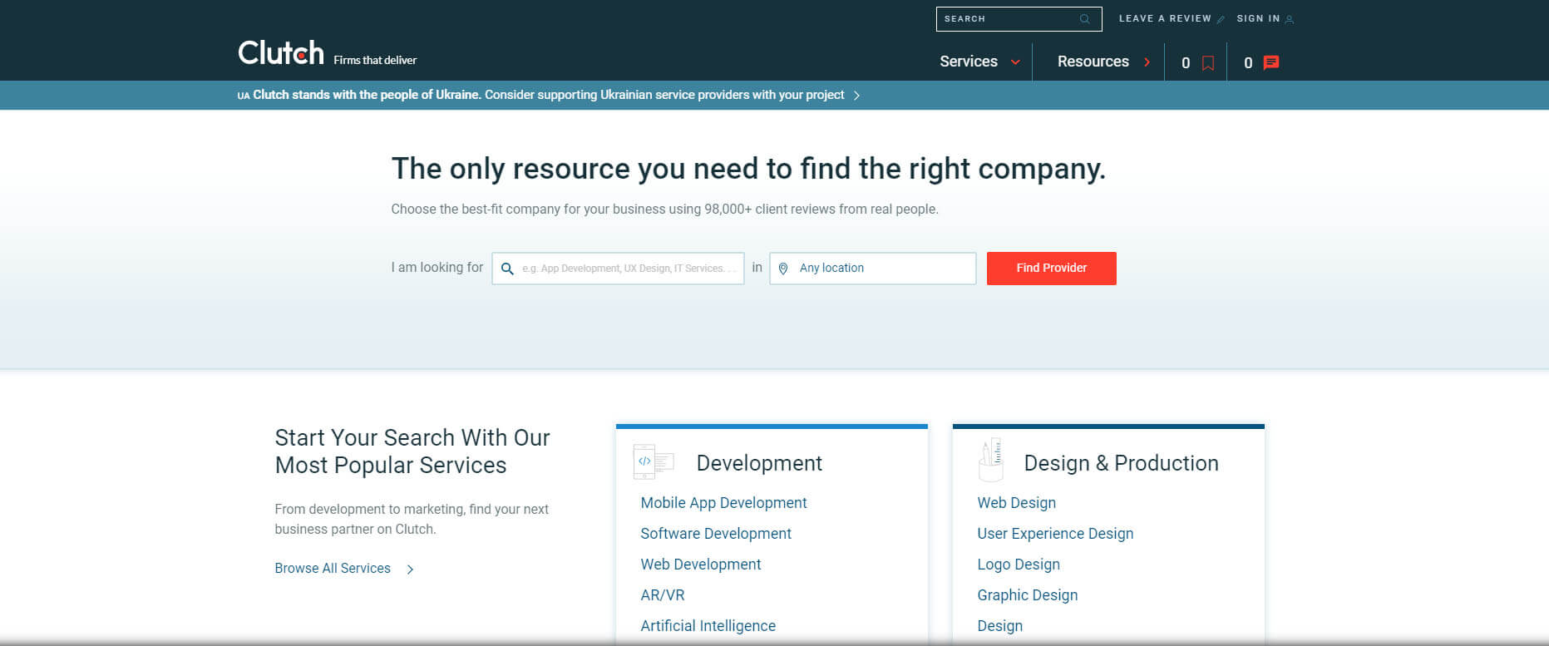The width and height of the screenshot is (1549, 646).
Task: Click the Clutch logo in the header
Action: click(280, 53)
